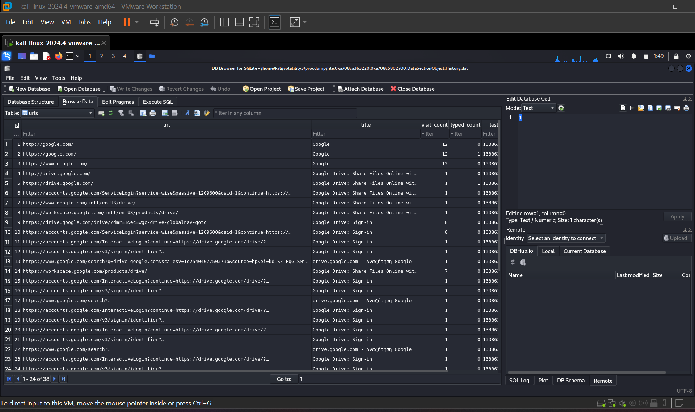Viewport: 695px width, 412px height.
Task: Switch to the DB Schema bottom tab
Action: pyautogui.click(x=571, y=381)
